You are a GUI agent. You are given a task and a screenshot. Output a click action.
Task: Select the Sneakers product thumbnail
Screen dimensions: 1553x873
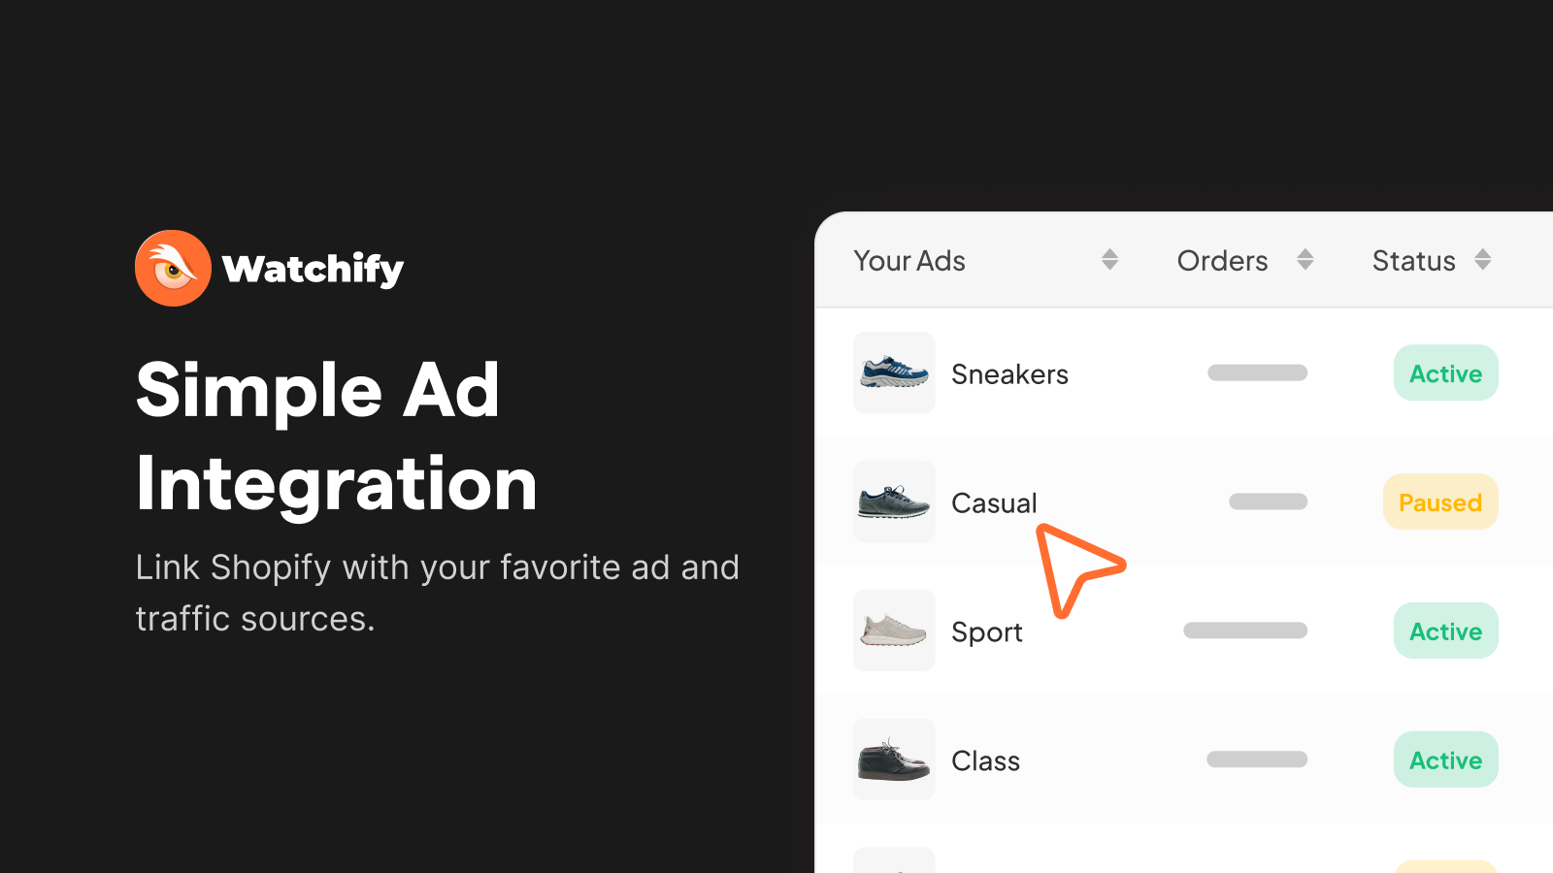tap(893, 373)
